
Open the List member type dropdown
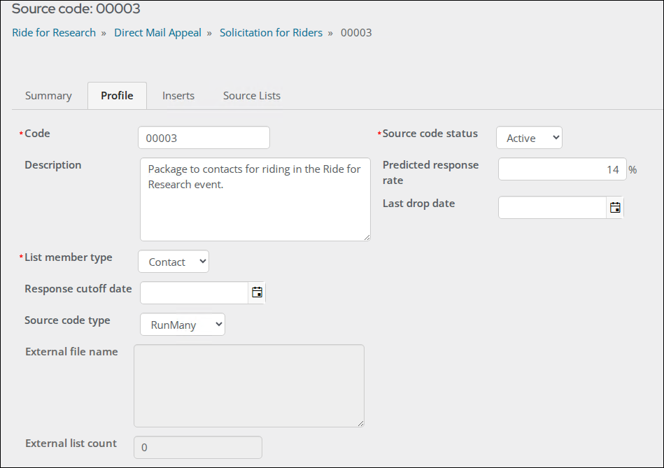coord(174,262)
